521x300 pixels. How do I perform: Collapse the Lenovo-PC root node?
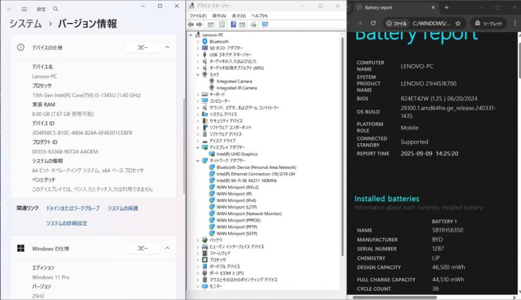point(191,35)
